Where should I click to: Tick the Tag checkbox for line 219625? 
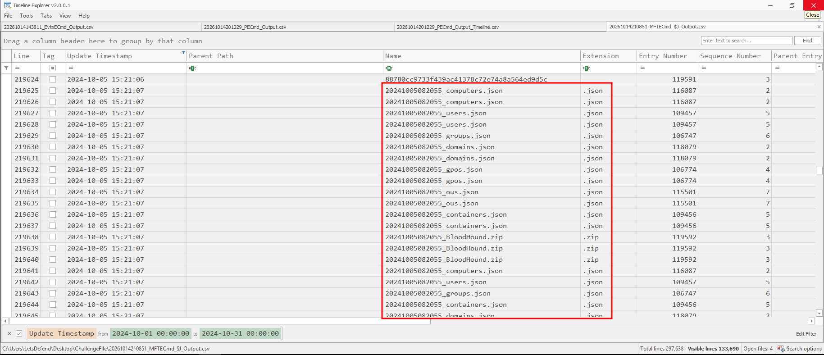click(53, 91)
